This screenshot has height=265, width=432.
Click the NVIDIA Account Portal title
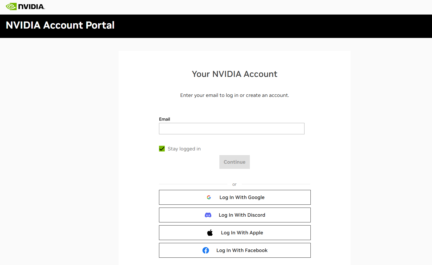coord(60,25)
